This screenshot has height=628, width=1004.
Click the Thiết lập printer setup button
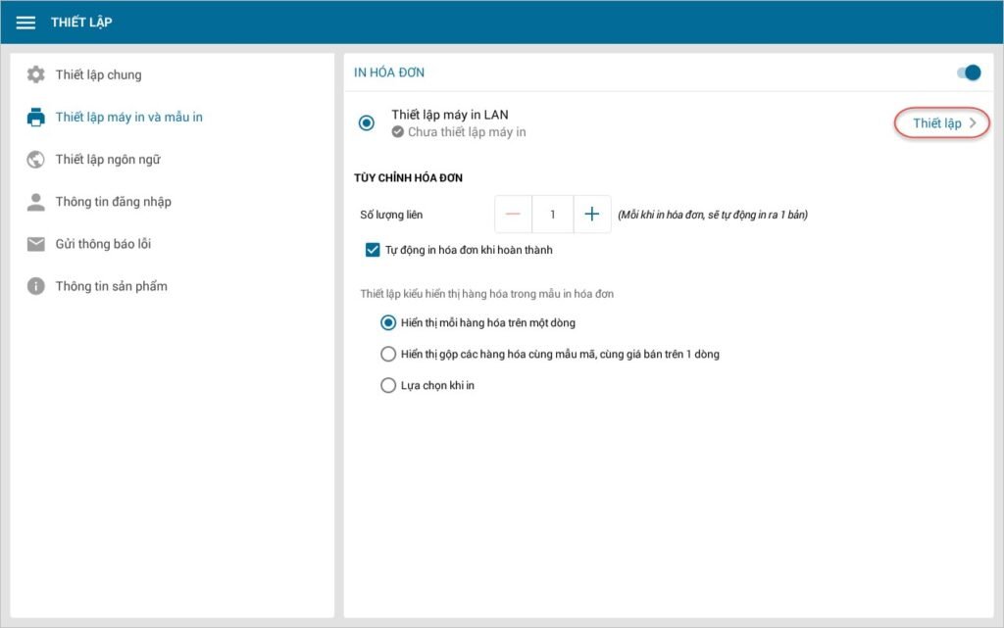pos(937,123)
